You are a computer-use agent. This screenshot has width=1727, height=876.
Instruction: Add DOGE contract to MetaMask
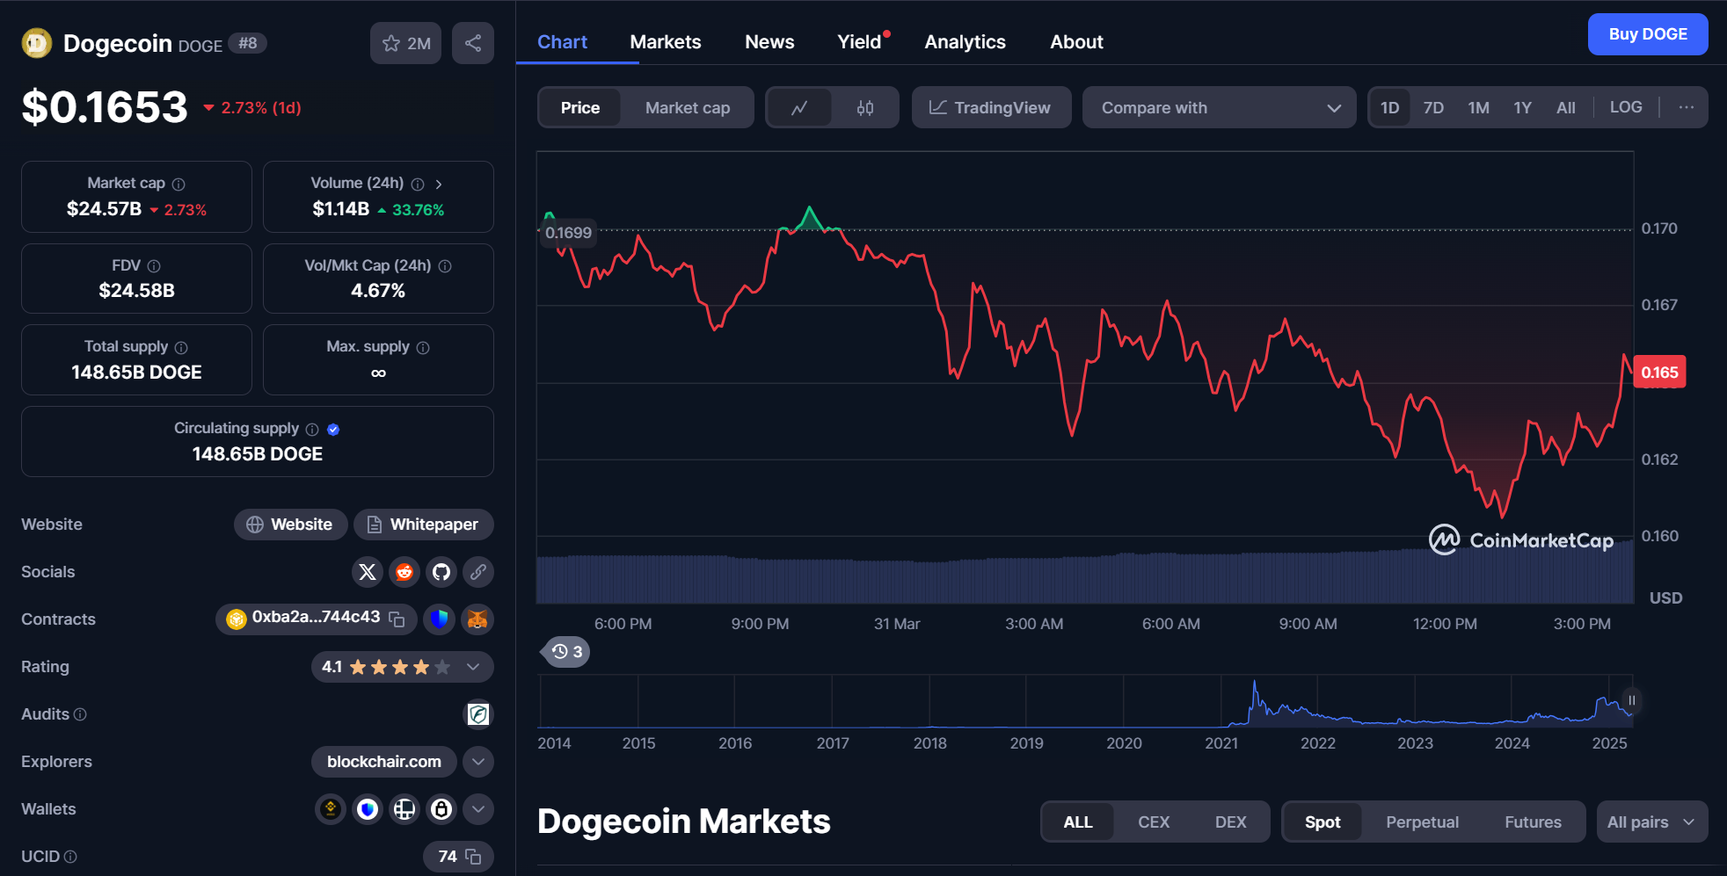point(476,619)
